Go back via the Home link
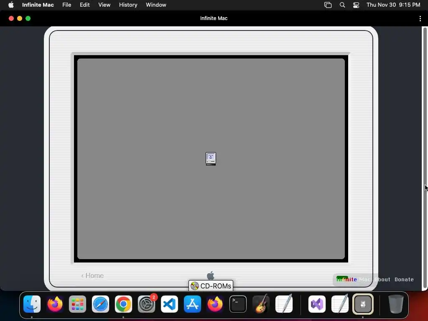The height and width of the screenshot is (321, 428). pyautogui.click(x=92, y=276)
